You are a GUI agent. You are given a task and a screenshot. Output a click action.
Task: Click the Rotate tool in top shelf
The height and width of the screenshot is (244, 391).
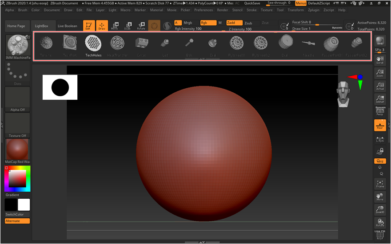pyautogui.click(x=141, y=26)
